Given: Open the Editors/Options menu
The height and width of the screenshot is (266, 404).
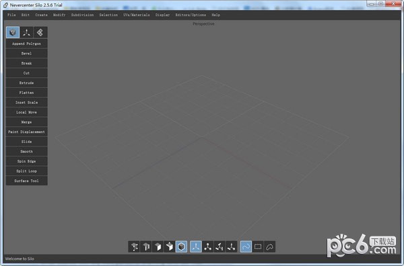Looking at the screenshot, I should click(191, 15).
